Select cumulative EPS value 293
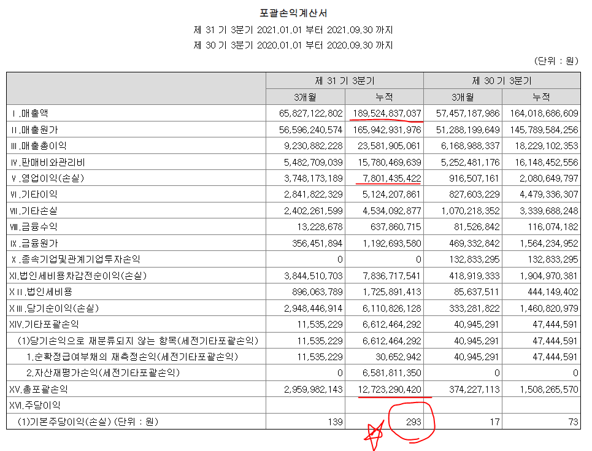This screenshot has width=592, height=451. (414, 422)
